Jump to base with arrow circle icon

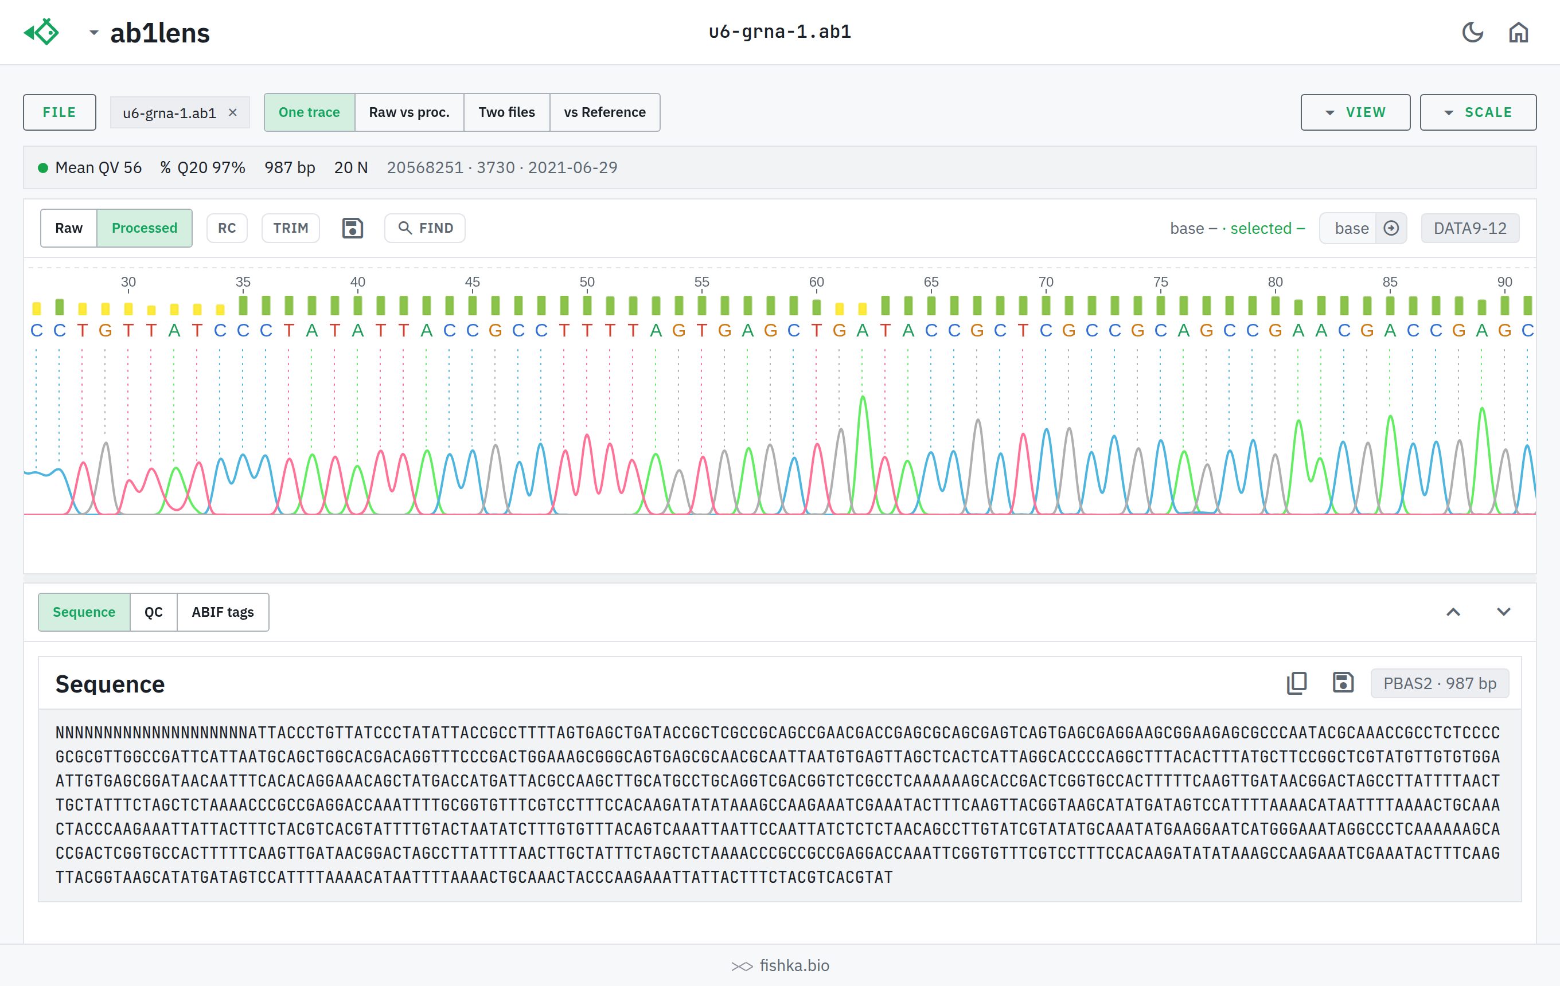1391,228
